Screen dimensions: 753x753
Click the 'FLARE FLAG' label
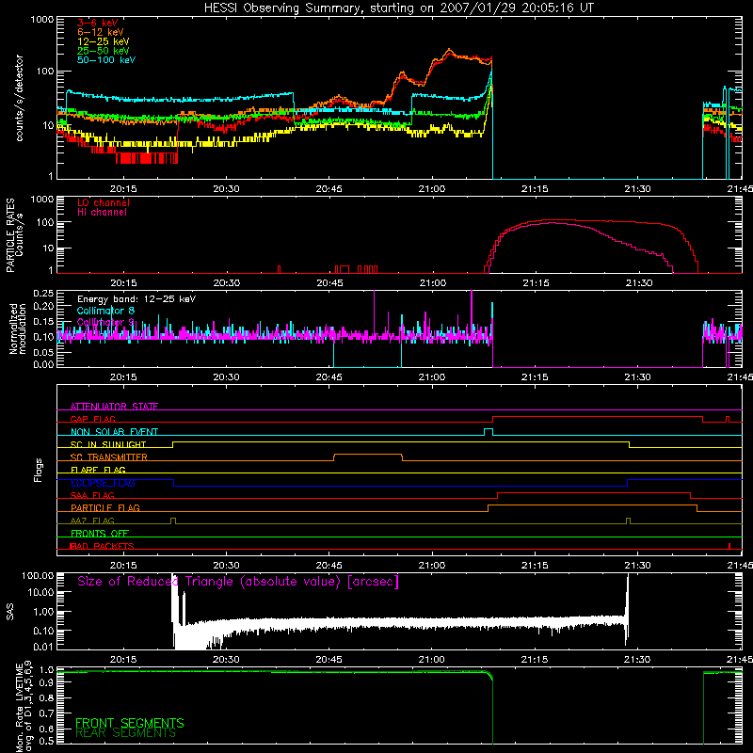(x=98, y=470)
